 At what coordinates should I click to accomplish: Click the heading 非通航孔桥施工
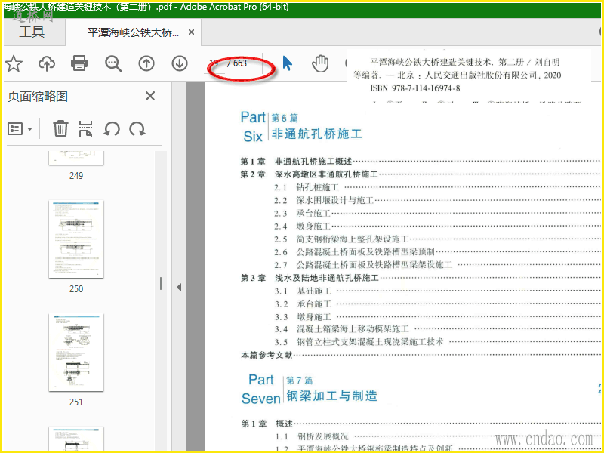pos(317,134)
